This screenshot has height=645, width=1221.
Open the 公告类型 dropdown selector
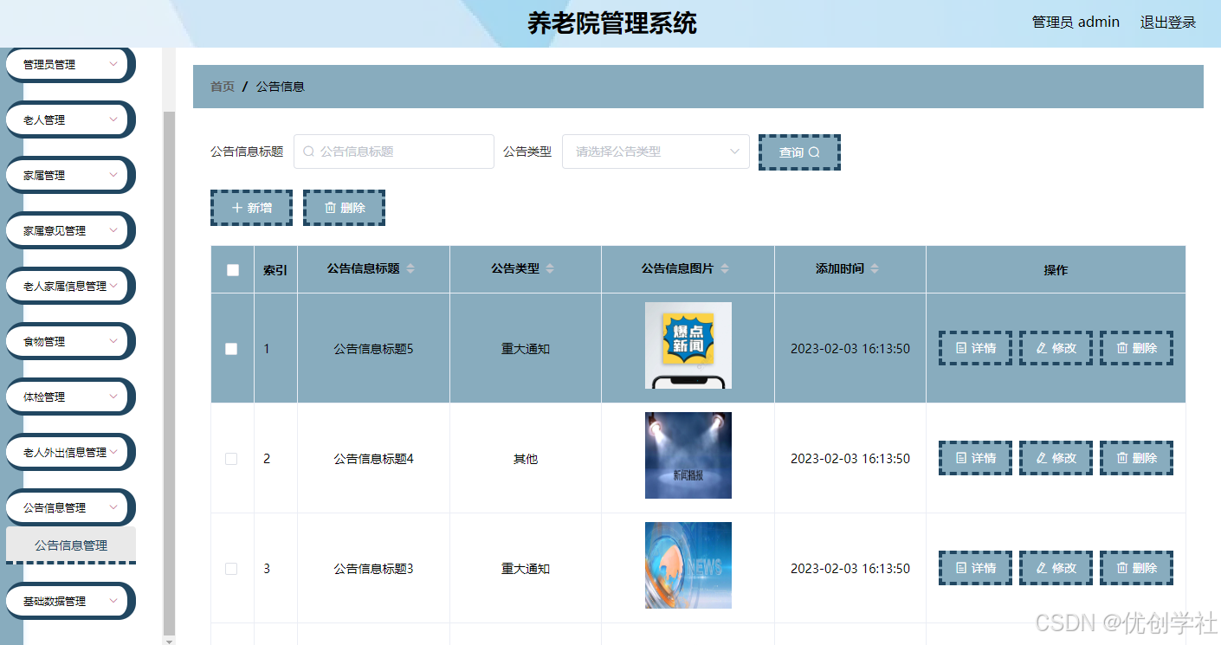pyautogui.click(x=656, y=152)
